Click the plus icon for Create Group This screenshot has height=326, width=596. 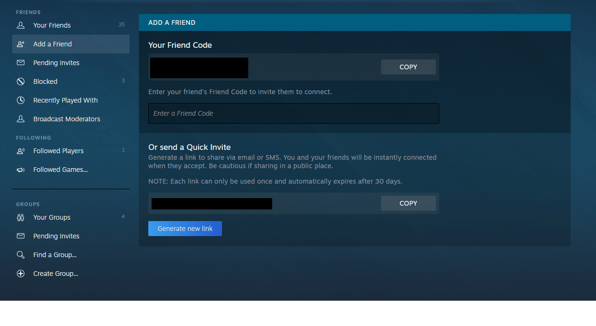pyautogui.click(x=21, y=274)
